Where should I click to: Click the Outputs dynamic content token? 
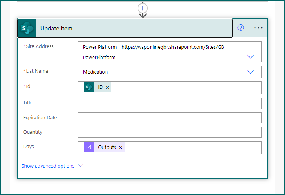point(104,147)
